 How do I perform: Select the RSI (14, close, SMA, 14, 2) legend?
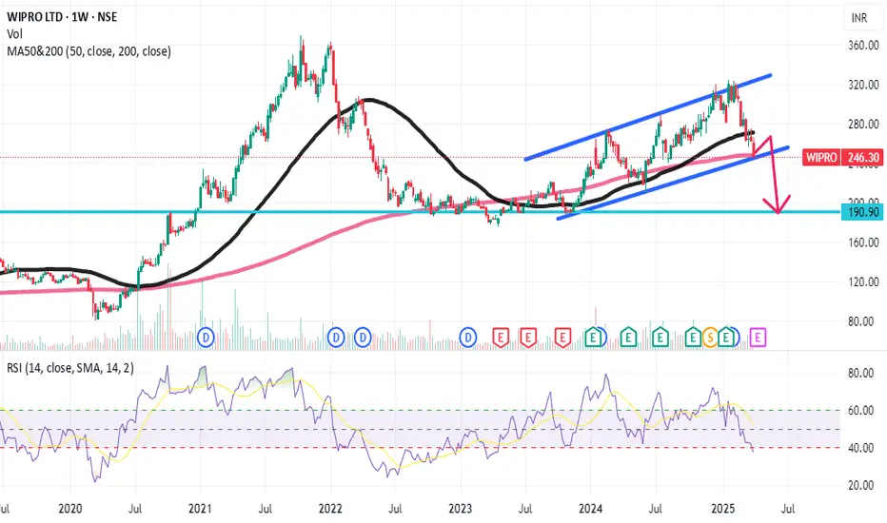tap(70, 368)
